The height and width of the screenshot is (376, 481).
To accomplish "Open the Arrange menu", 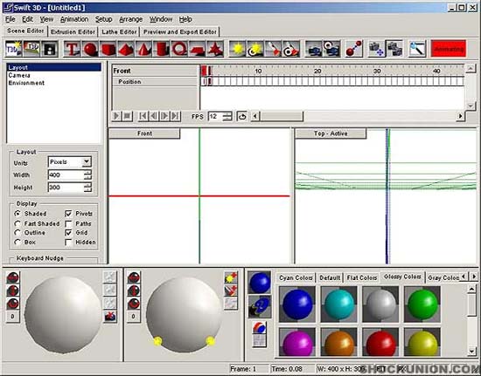I will (130, 19).
